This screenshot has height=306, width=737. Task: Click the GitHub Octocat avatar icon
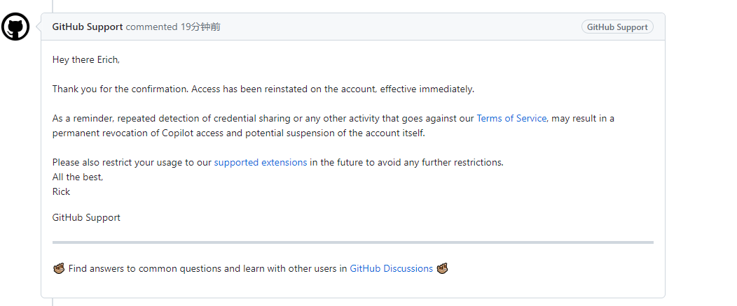coord(15,27)
